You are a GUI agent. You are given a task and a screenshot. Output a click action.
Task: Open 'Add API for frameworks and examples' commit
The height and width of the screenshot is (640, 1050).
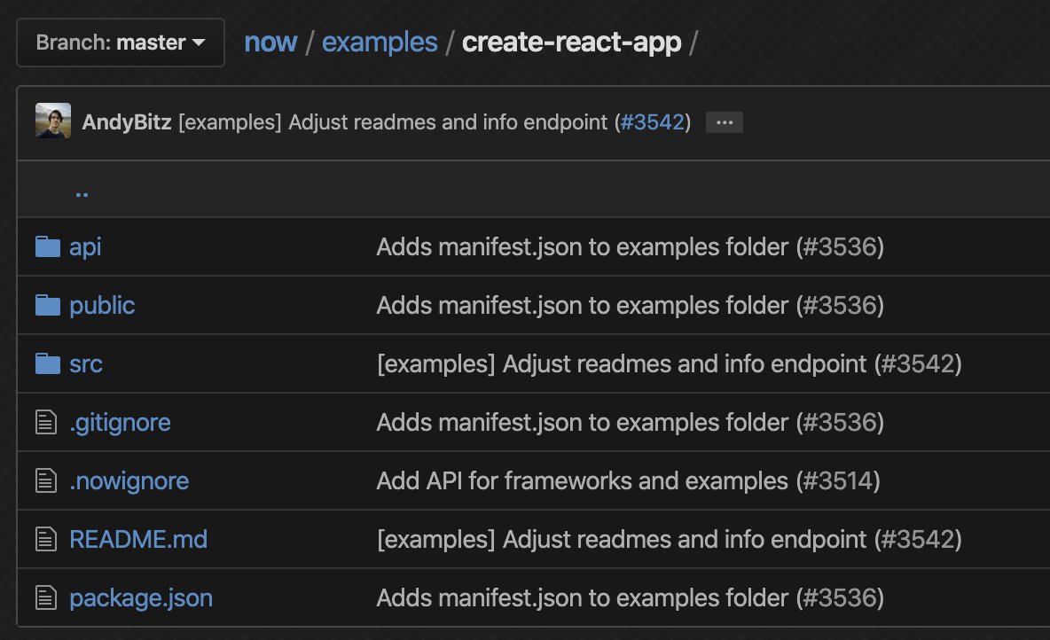pyautogui.click(x=628, y=481)
